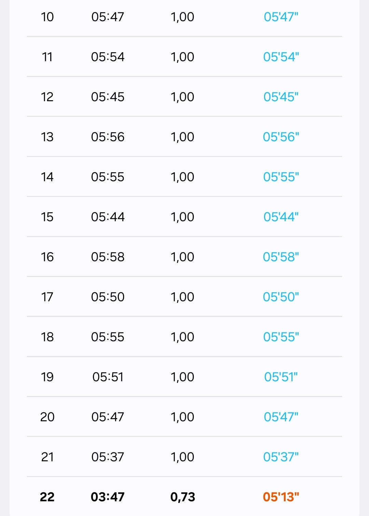
Task: Tap the 0,73 distance of lap 22
Action: click(182, 497)
